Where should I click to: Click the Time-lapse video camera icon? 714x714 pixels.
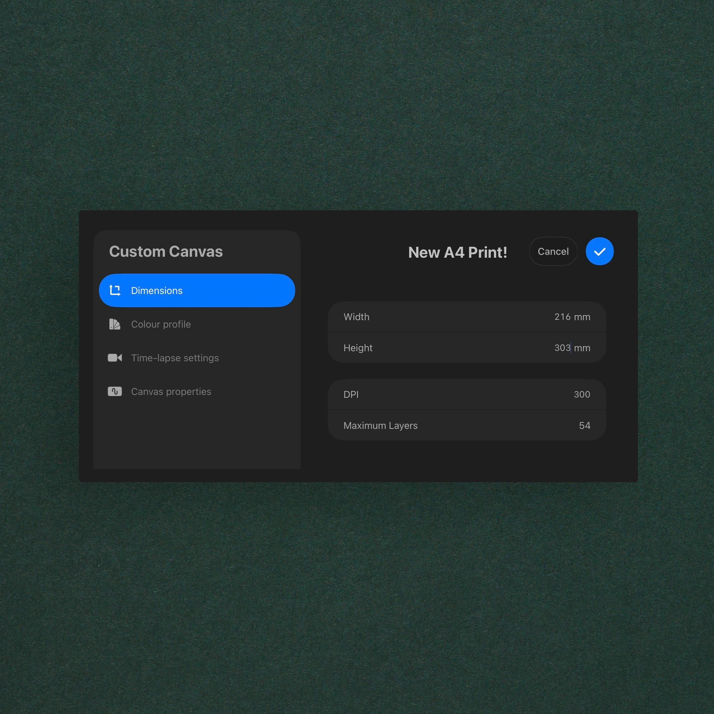click(115, 358)
